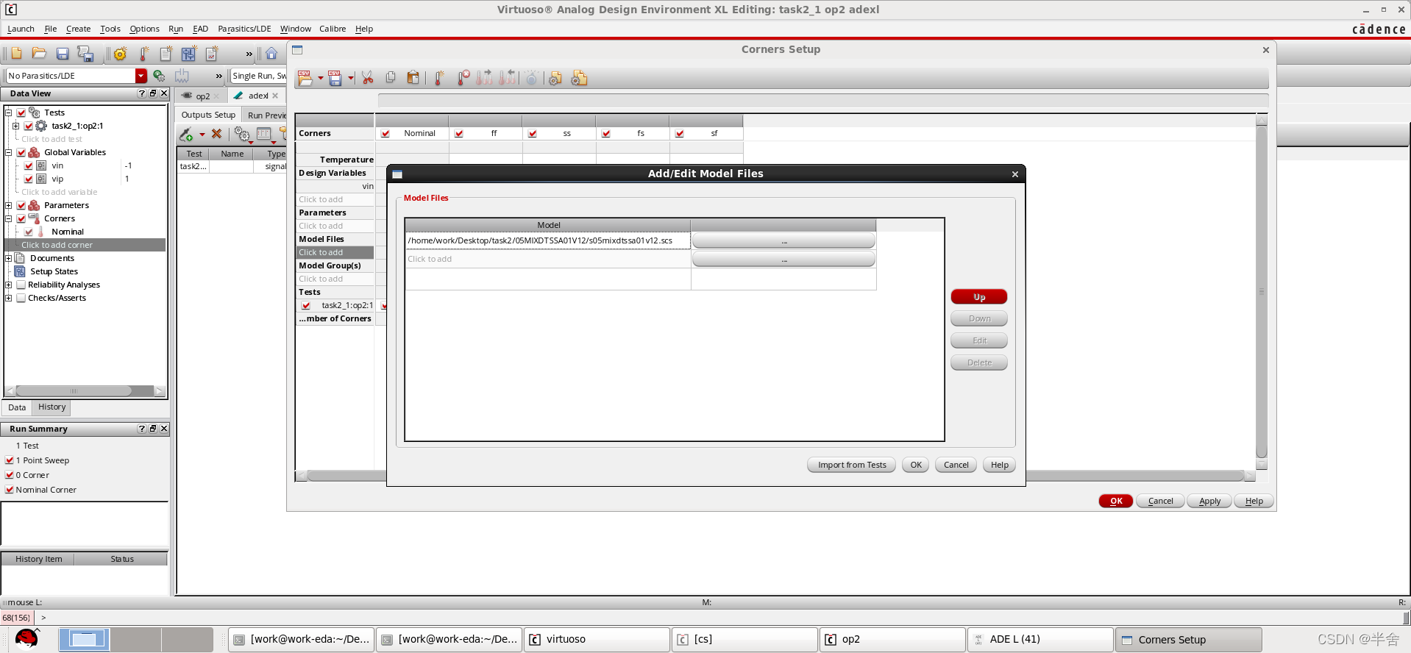Toggle the vip variable checkbox
The height and width of the screenshot is (653, 1411).
(x=29, y=179)
